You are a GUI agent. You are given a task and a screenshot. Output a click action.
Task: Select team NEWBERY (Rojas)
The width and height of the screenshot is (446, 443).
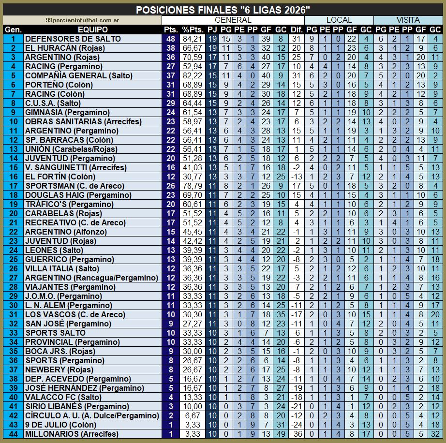59,369
